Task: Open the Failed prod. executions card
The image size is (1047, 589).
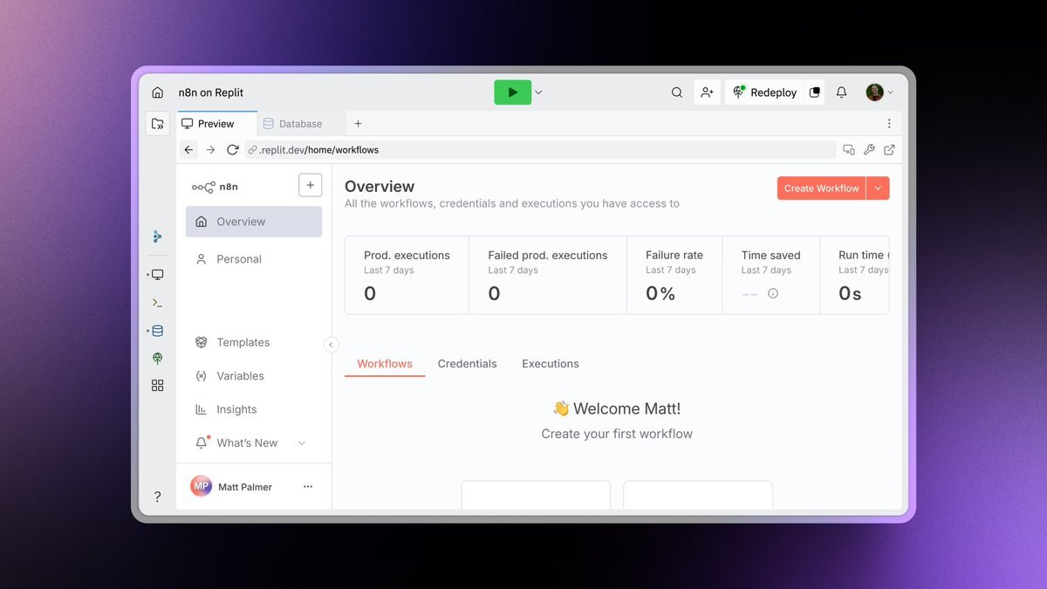Action: tap(548, 275)
